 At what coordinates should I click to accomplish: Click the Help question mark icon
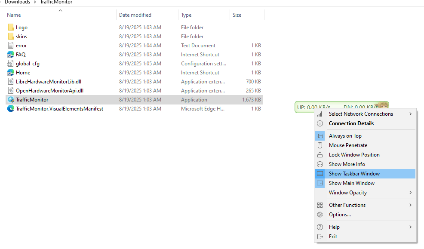[x=320, y=227]
